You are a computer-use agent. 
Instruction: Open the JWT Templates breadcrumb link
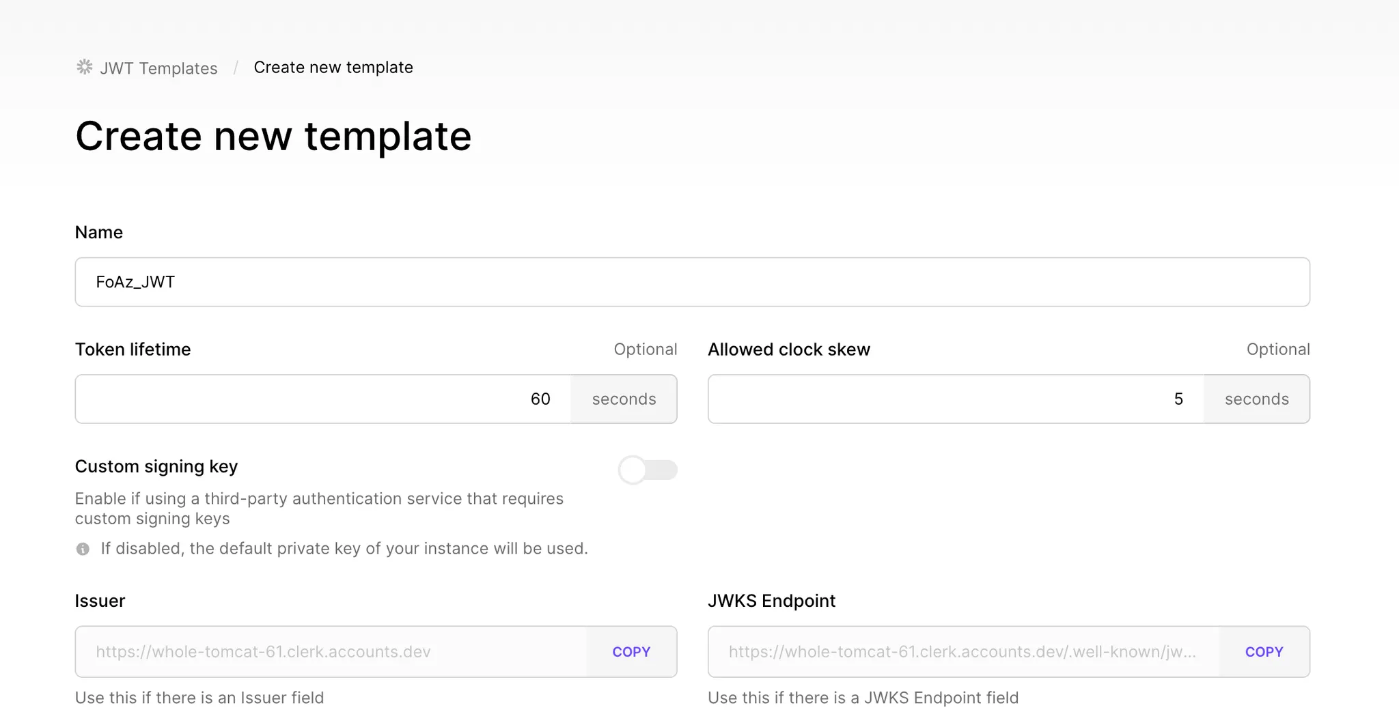coord(158,68)
